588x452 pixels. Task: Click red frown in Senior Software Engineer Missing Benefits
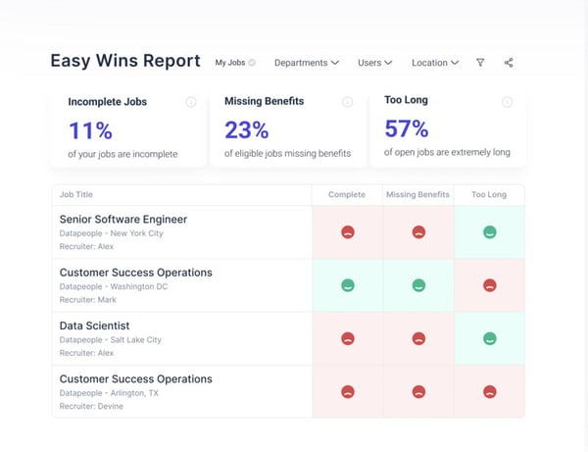tap(418, 232)
